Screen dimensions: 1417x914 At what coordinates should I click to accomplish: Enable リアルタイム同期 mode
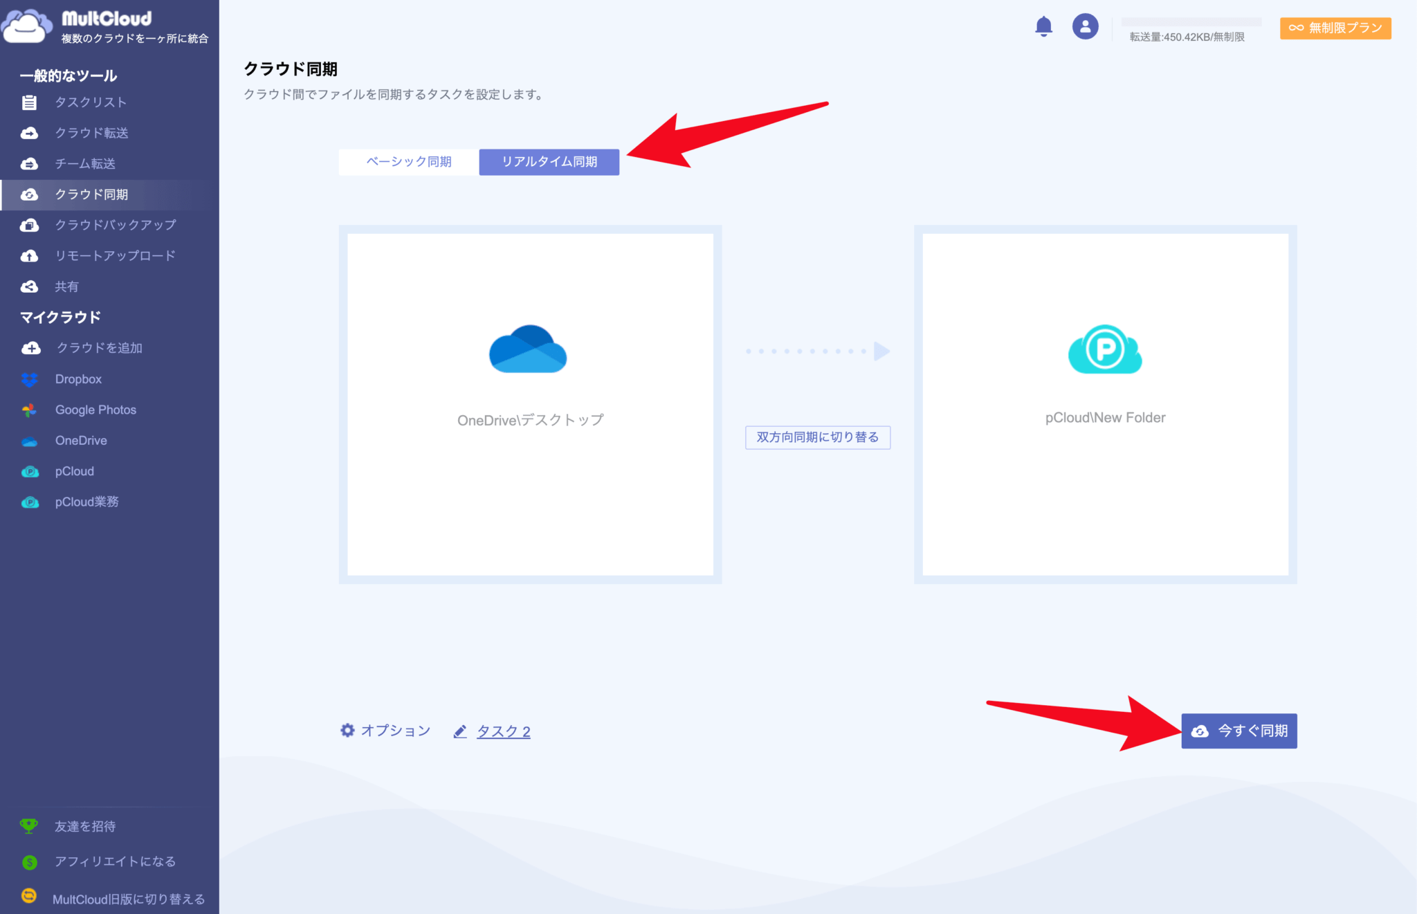pyautogui.click(x=549, y=162)
